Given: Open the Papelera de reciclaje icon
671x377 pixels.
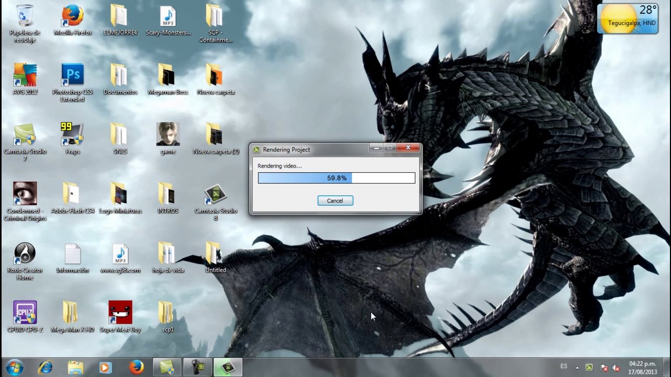Looking at the screenshot, I should tap(25, 24).
